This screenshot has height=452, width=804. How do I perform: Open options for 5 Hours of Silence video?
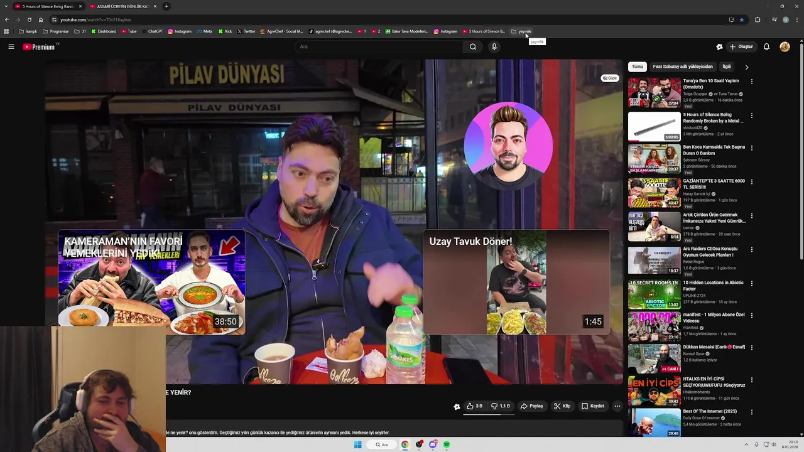click(751, 116)
